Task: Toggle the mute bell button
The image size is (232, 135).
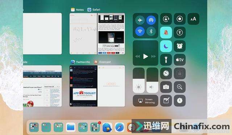Action: [166, 33]
